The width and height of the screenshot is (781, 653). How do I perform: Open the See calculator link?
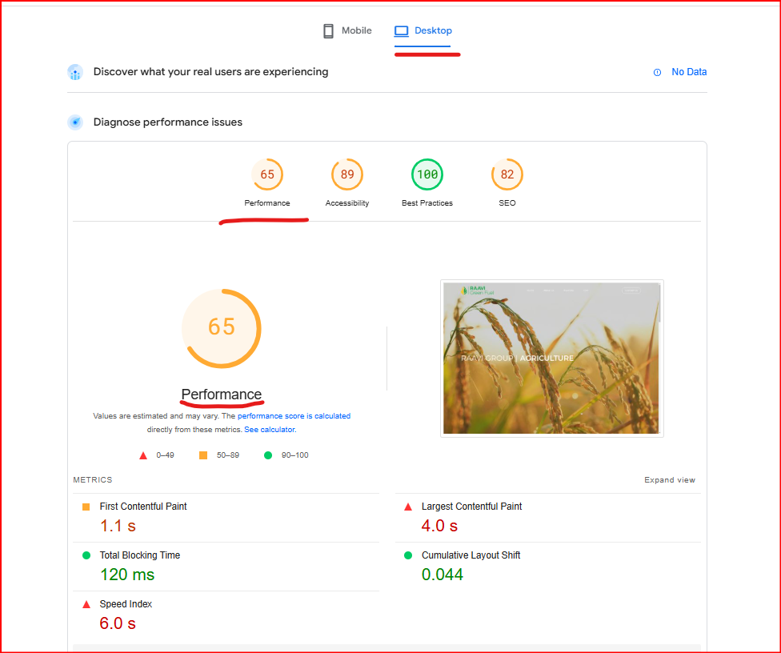coord(270,430)
